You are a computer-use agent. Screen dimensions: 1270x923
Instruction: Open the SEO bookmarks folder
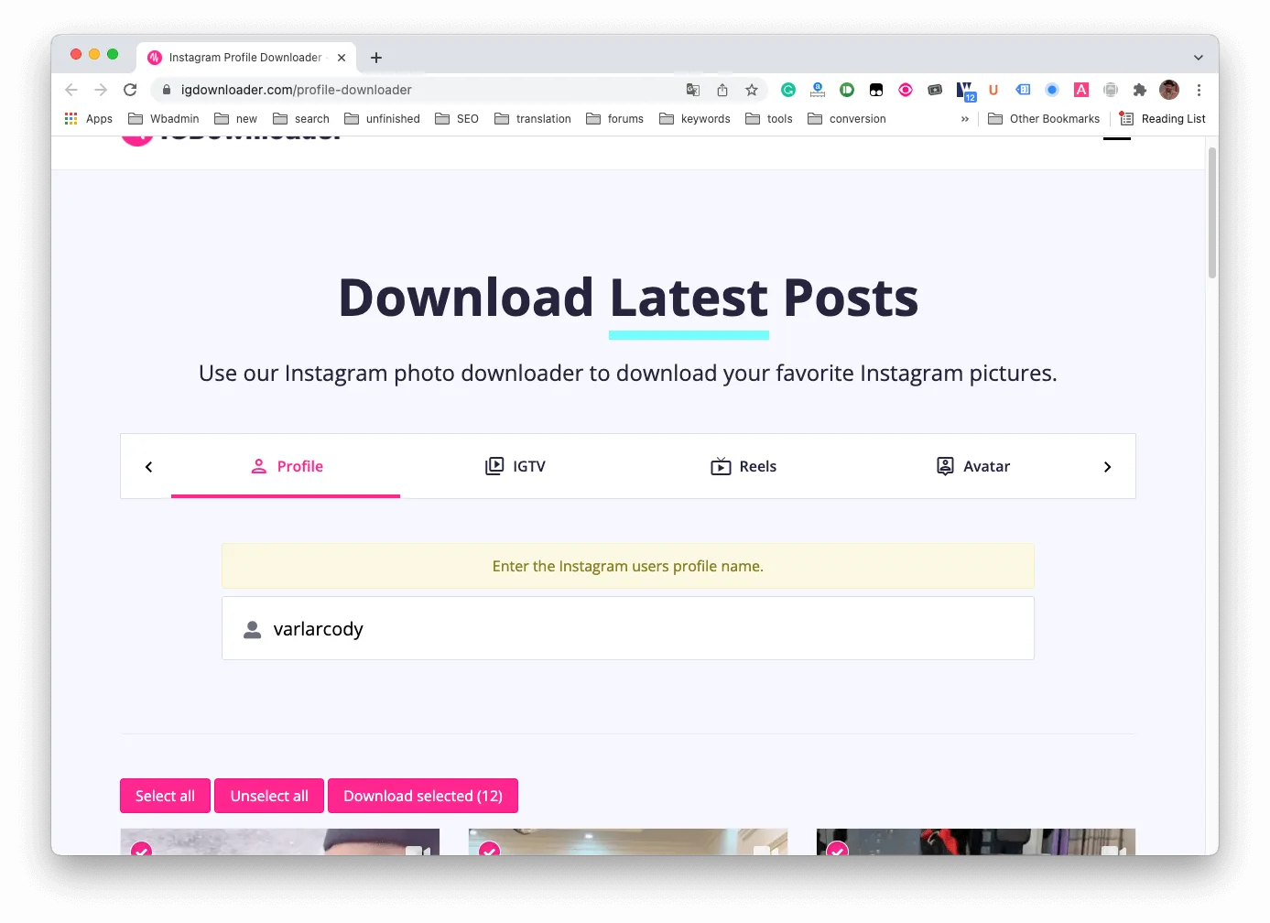click(457, 119)
